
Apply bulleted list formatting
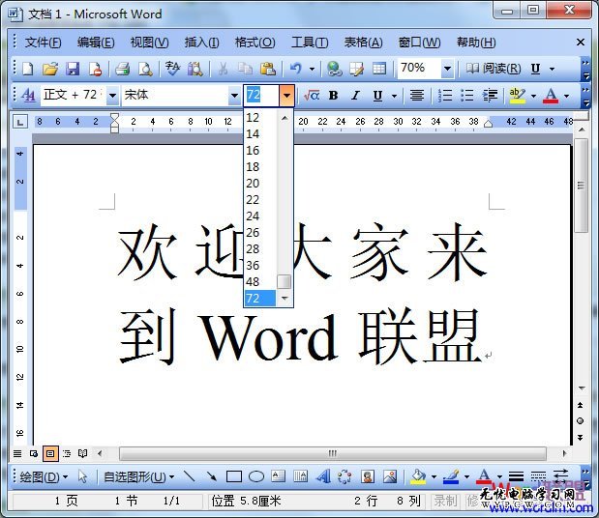[467, 95]
